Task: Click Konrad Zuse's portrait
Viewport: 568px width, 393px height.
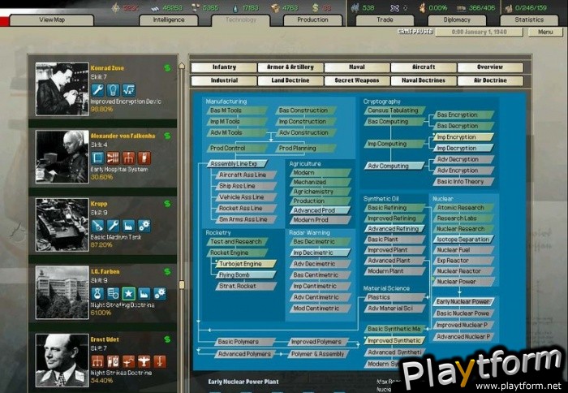Action: pyautogui.click(x=62, y=89)
